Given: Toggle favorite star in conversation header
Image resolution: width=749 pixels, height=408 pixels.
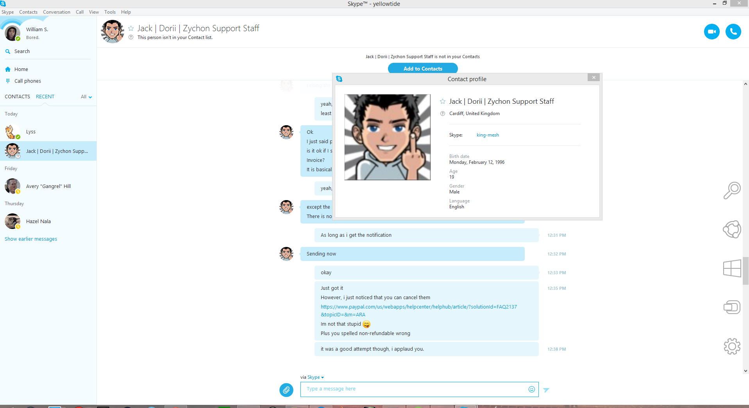Looking at the screenshot, I should (x=131, y=28).
